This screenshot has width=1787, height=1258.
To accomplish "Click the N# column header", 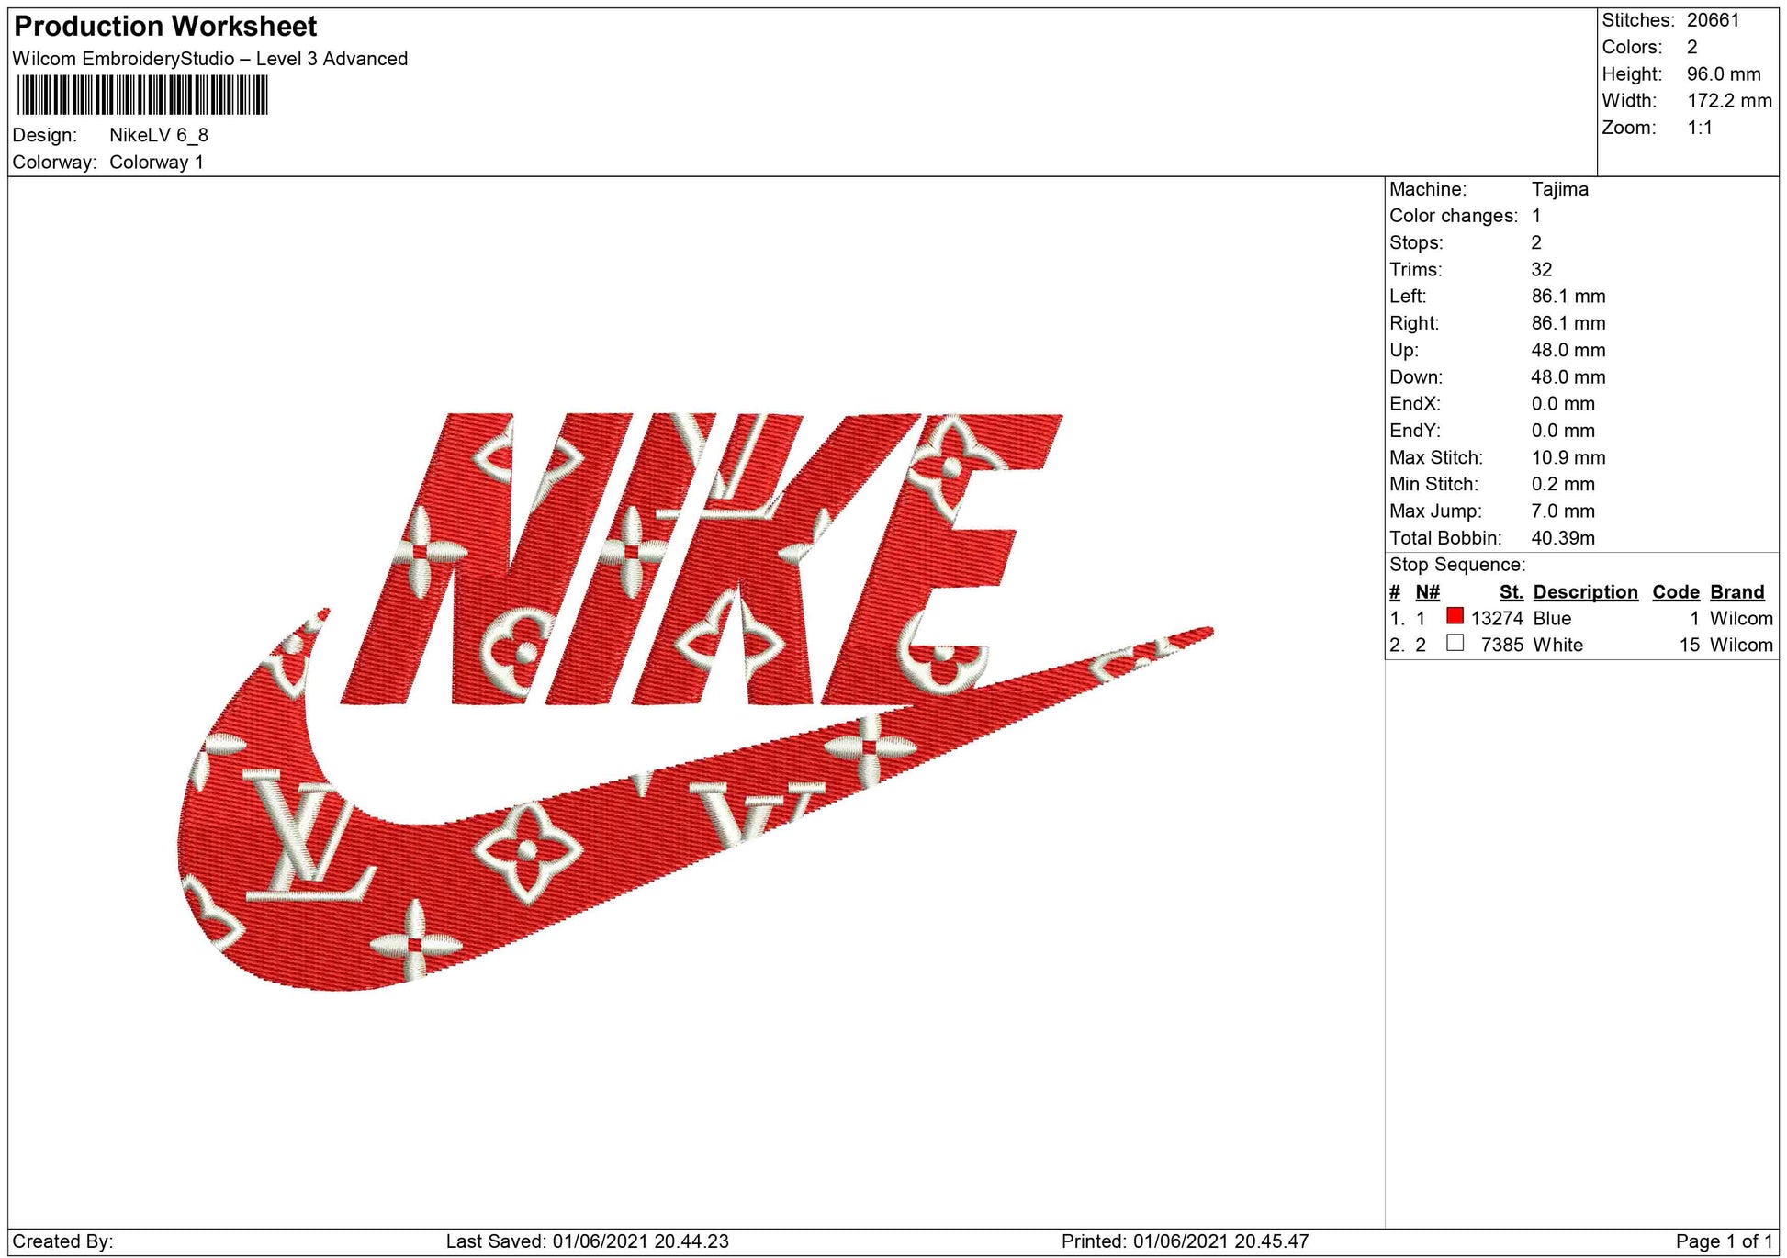I will tap(1427, 592).
